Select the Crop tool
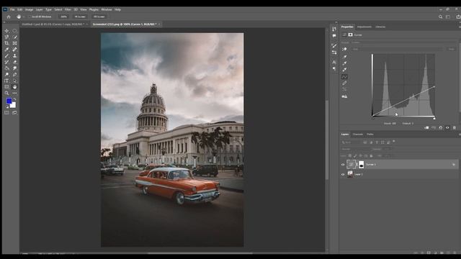This screenshot has width=461, height=259. 6,43
